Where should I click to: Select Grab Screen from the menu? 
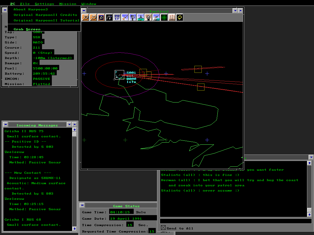click(27, 29)
